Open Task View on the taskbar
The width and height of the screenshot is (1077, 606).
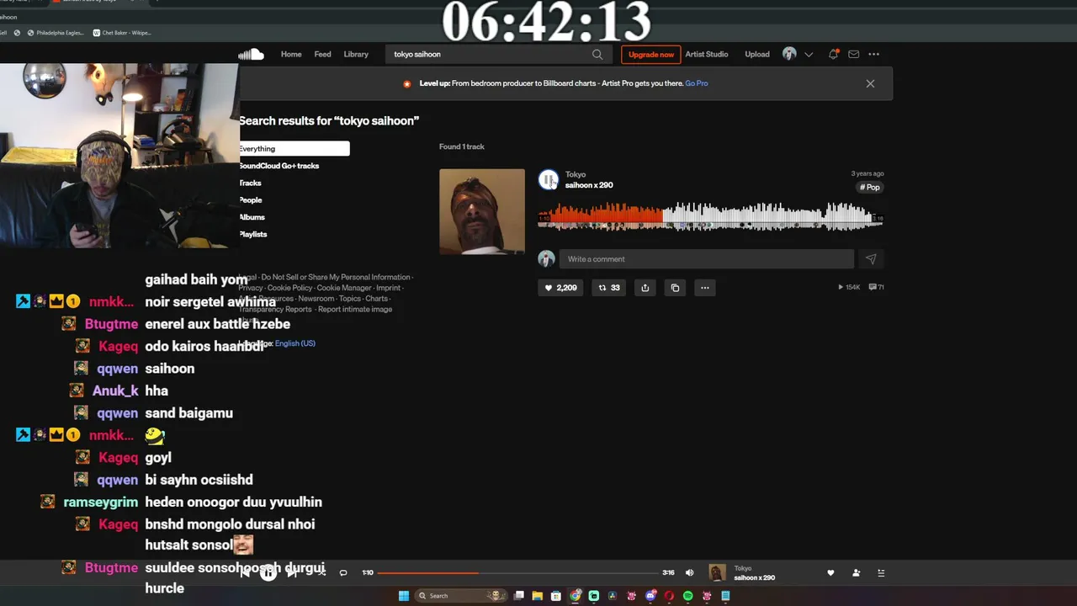(519, 596)
